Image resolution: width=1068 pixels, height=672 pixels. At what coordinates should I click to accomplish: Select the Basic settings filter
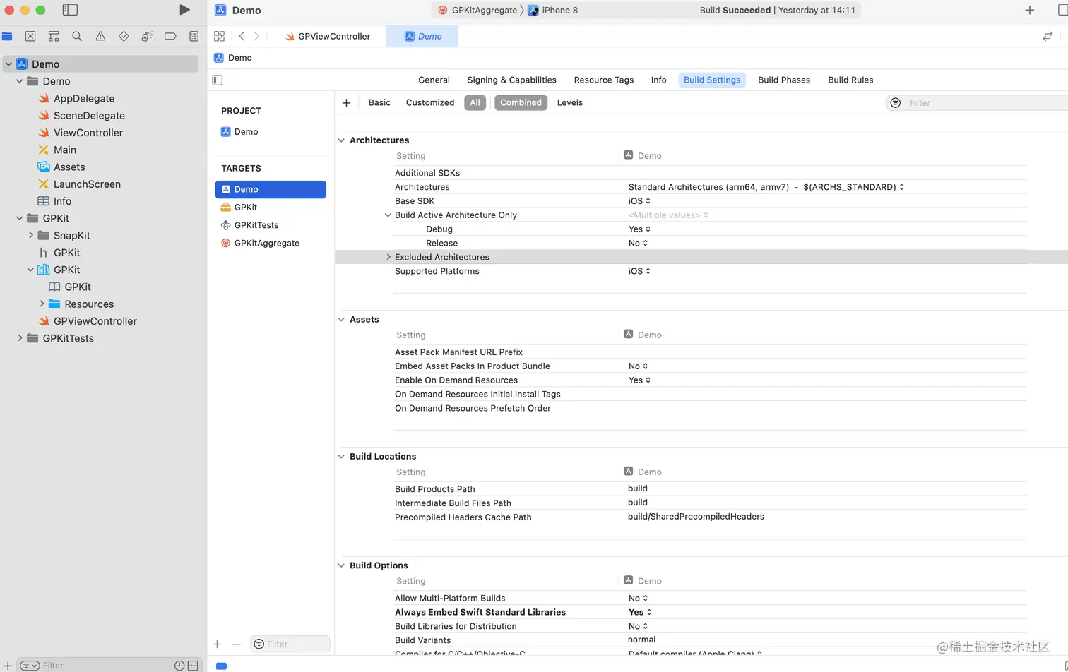point(379,102)
